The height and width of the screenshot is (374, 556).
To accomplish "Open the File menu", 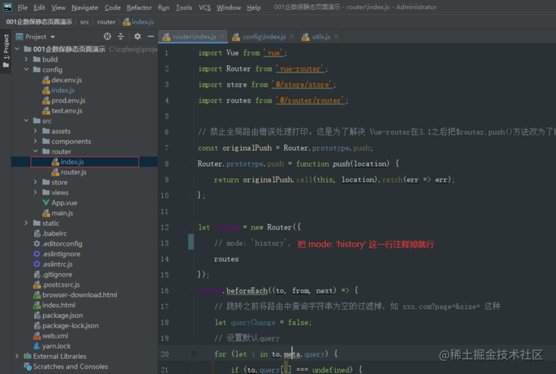I will [22, 8].
